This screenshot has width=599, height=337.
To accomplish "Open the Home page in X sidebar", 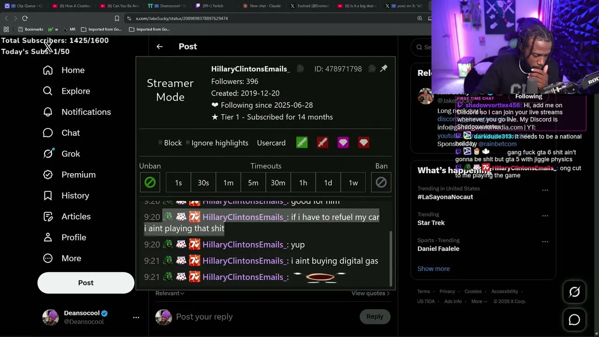I will (64, 70).
